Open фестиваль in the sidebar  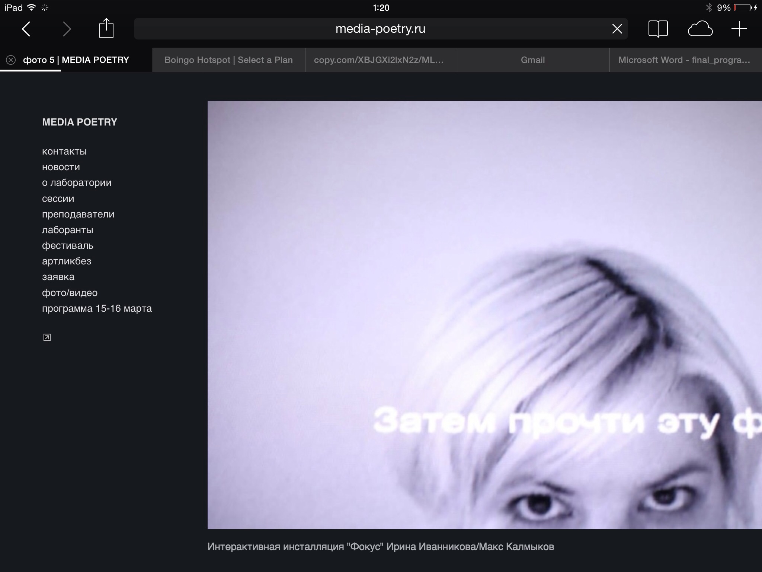pos(68,246)
